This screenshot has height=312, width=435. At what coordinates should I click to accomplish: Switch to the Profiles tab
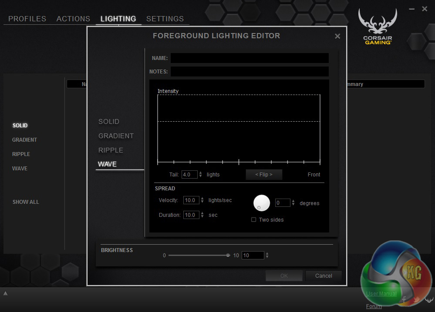click(27, 19)
